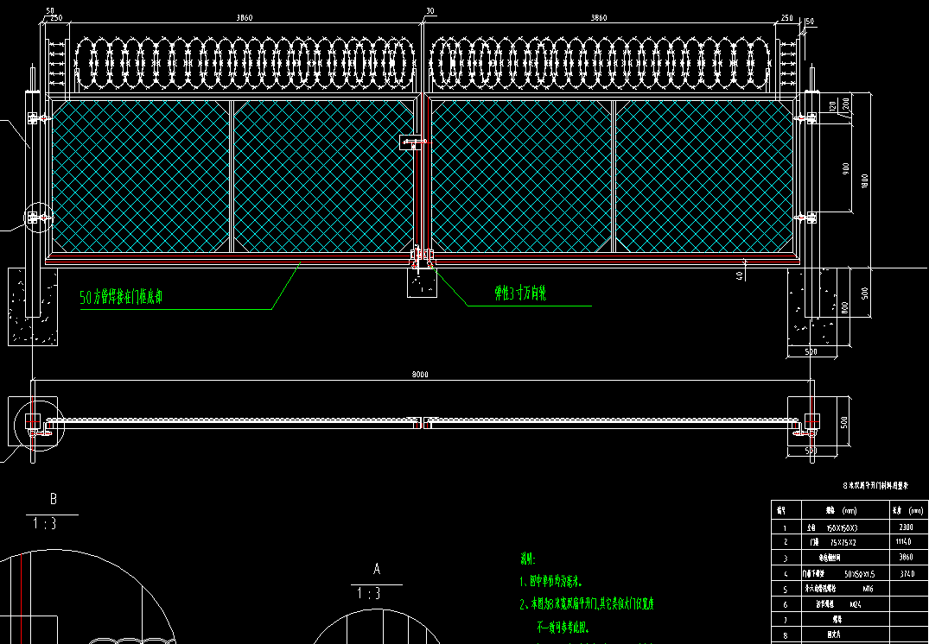Click the section B 1:3 scale title
The image size is (929, 644).
[x=53, y=511]
